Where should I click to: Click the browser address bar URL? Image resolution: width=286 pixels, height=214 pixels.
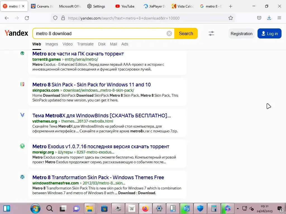pos(124,18)
